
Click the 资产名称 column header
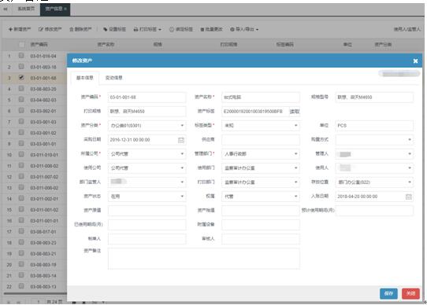point(106,44)
